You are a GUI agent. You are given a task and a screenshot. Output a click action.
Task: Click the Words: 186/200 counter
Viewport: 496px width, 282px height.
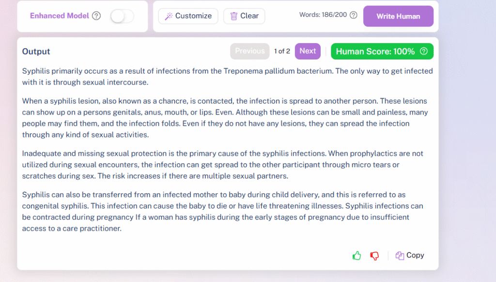[x=323, y=15]
